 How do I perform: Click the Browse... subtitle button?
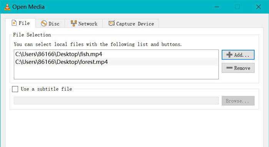pyautogui.click(x=238, y=101)
